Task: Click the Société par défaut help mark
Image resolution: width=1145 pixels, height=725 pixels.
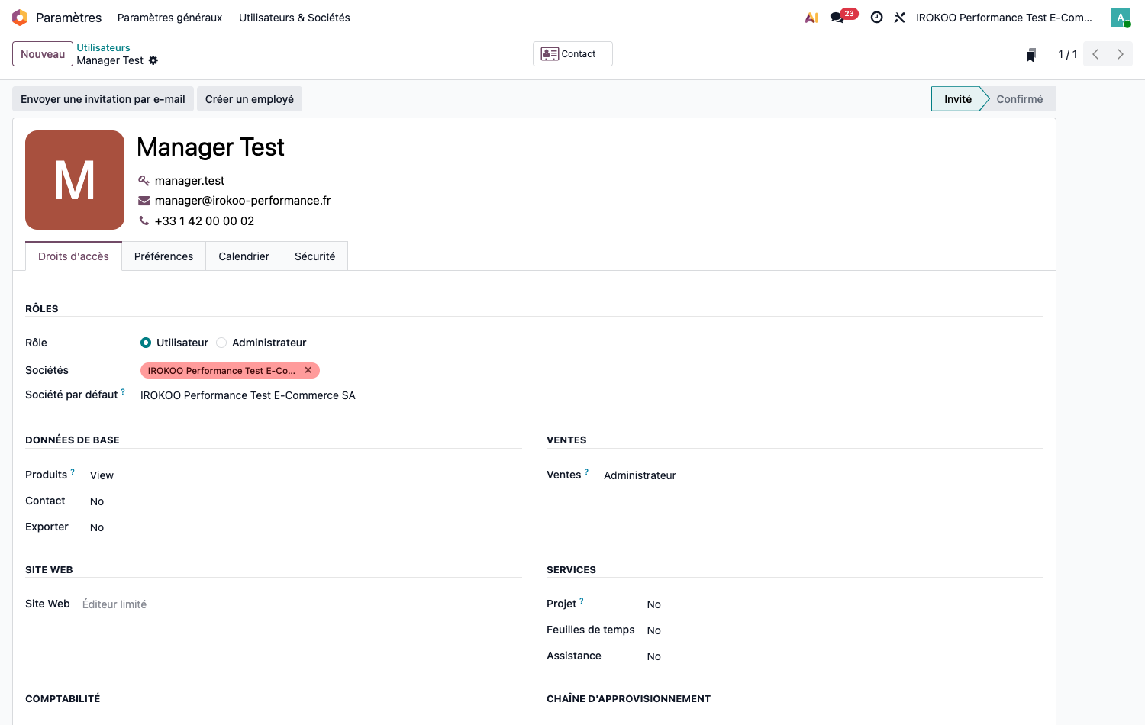Action: point(123,391)
